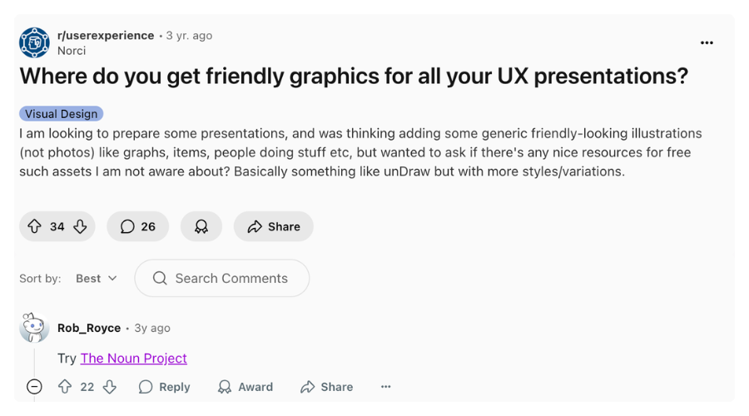Share the post using the Share button
The image size is (749, 416).
point(274,226)
